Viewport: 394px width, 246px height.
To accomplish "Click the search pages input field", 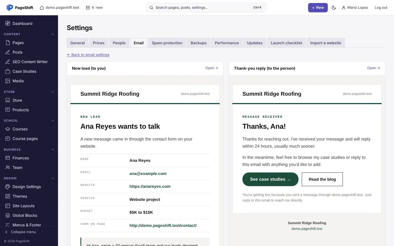I will [x=206, y=8].
